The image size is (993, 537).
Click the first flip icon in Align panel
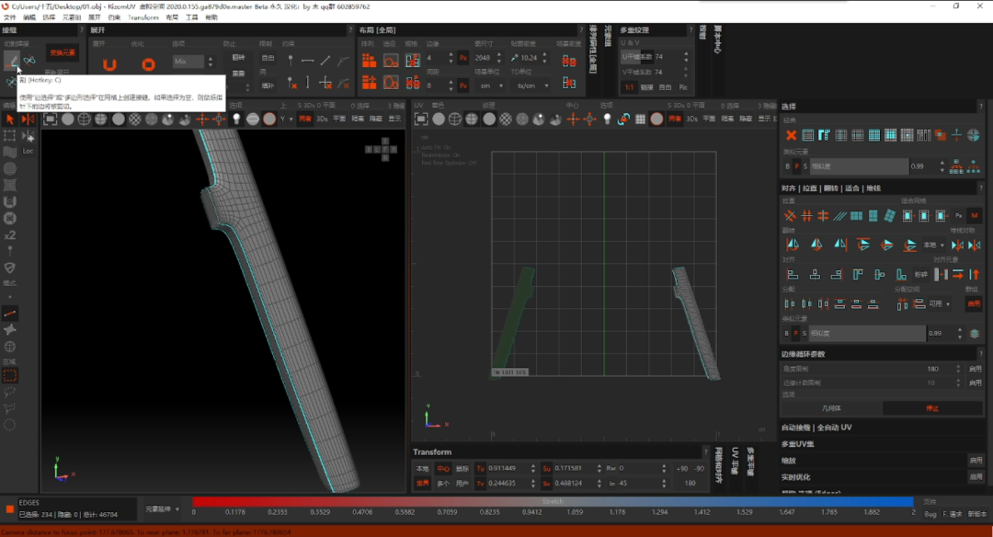(793, 245)
